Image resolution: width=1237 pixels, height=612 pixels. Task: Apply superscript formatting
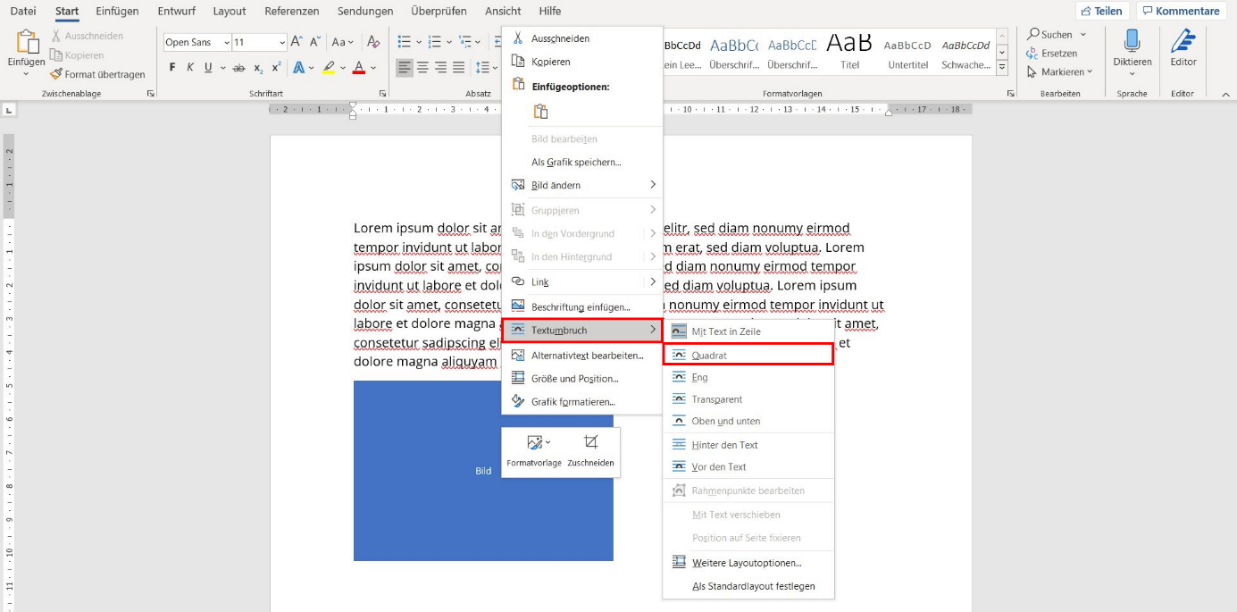click(277, 68)
